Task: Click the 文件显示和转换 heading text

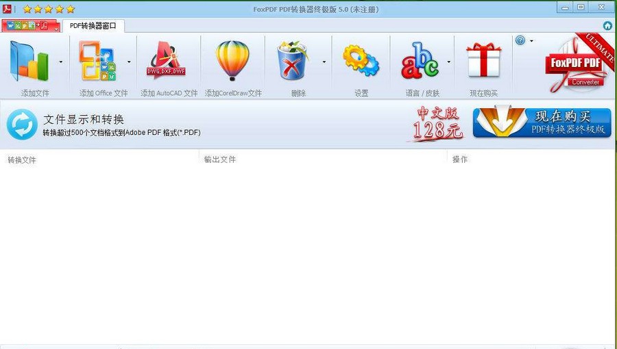Action: [84, 119]
